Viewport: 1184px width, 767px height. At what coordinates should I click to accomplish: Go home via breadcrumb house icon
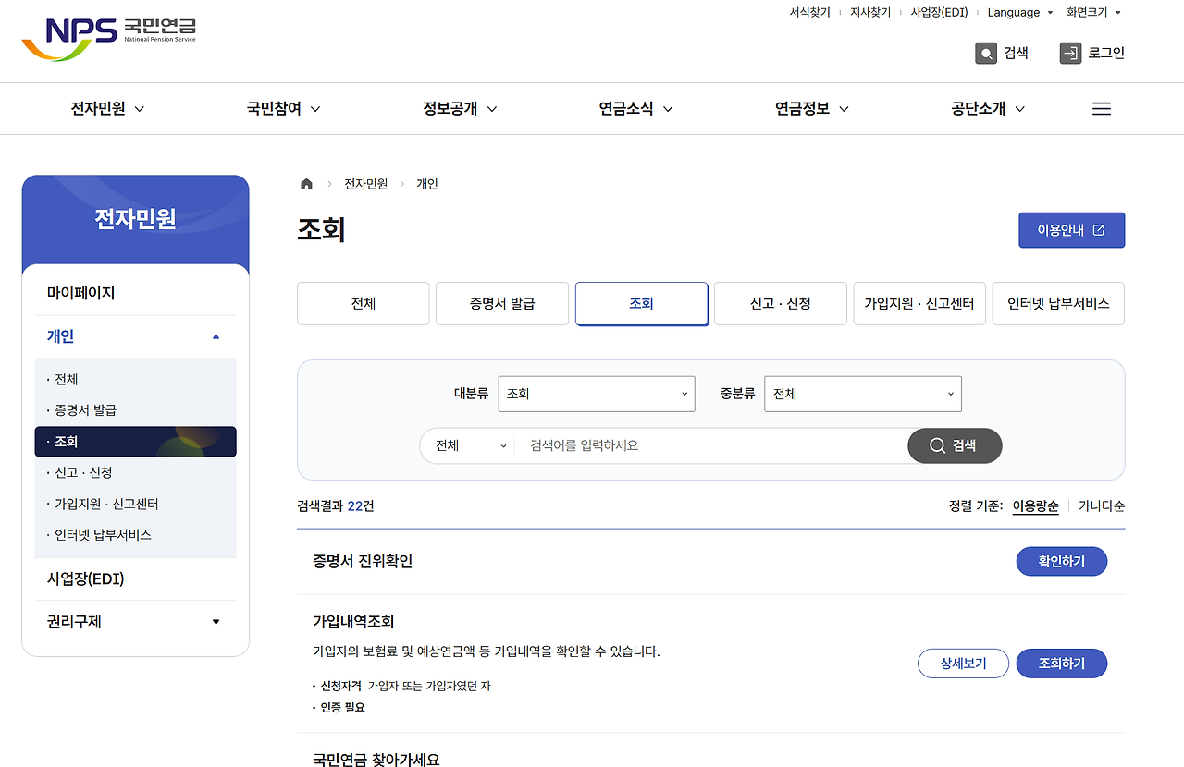tap(306, 184)
